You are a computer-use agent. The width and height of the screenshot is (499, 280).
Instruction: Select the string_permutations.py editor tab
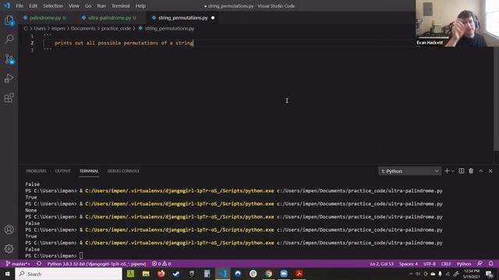tap(183, 18)
